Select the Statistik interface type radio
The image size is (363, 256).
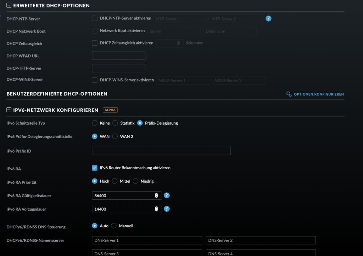tap(115, 123)
